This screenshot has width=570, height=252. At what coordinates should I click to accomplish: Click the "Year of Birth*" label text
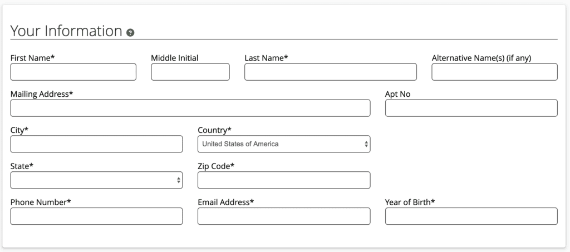pyautogui.click(x=410, y=202)
